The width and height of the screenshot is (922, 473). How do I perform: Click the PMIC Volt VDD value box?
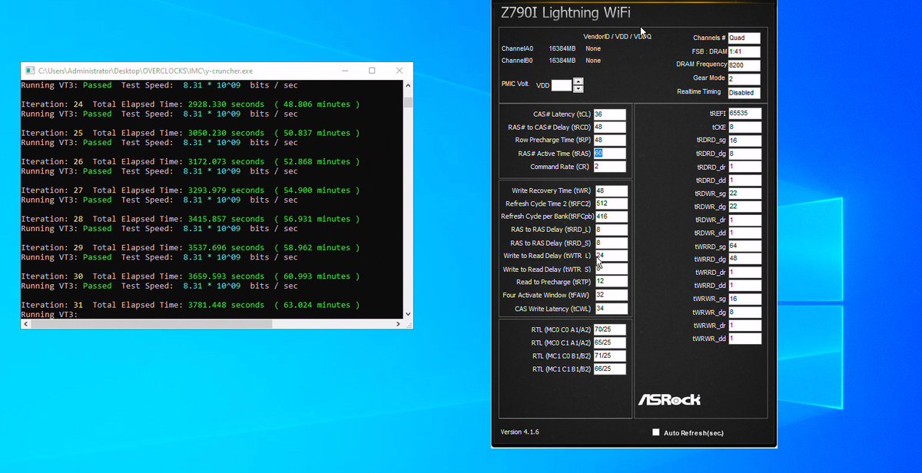[x=562, y=85]
